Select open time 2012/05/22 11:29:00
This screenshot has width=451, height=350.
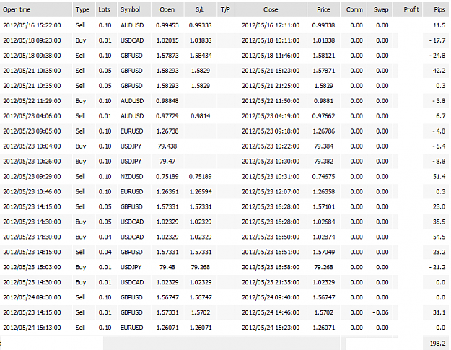[32, 101]
